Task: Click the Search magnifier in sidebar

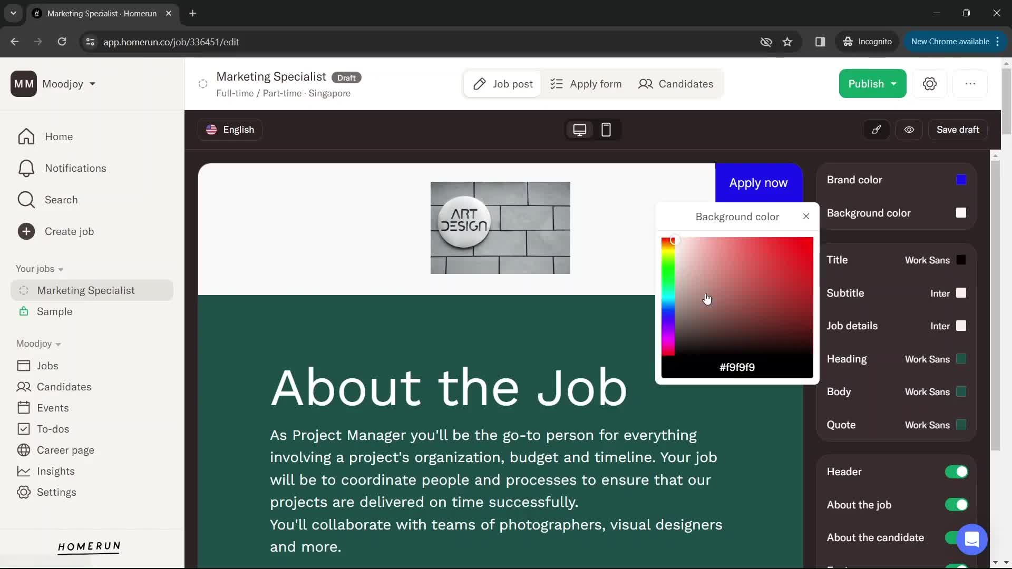Action: click(x=26, y=200)
